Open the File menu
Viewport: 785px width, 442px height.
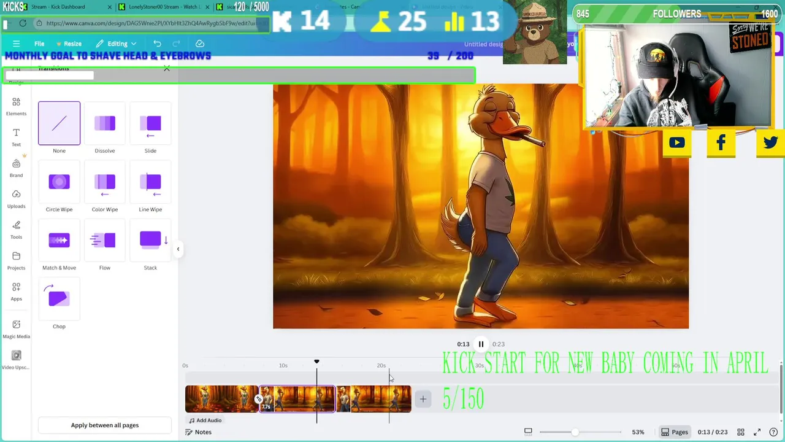coord(39,44)
